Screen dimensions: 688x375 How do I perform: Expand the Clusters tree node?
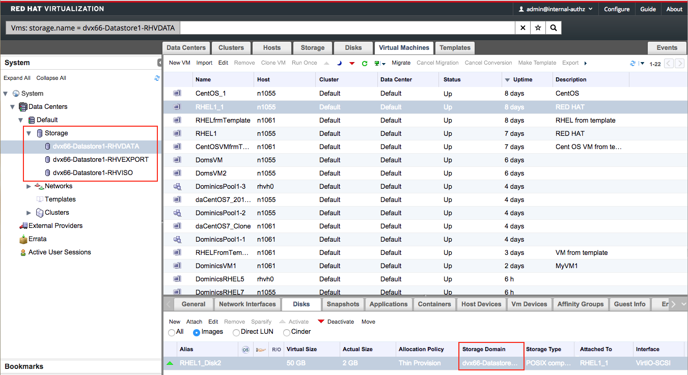(x=29, y=213)
